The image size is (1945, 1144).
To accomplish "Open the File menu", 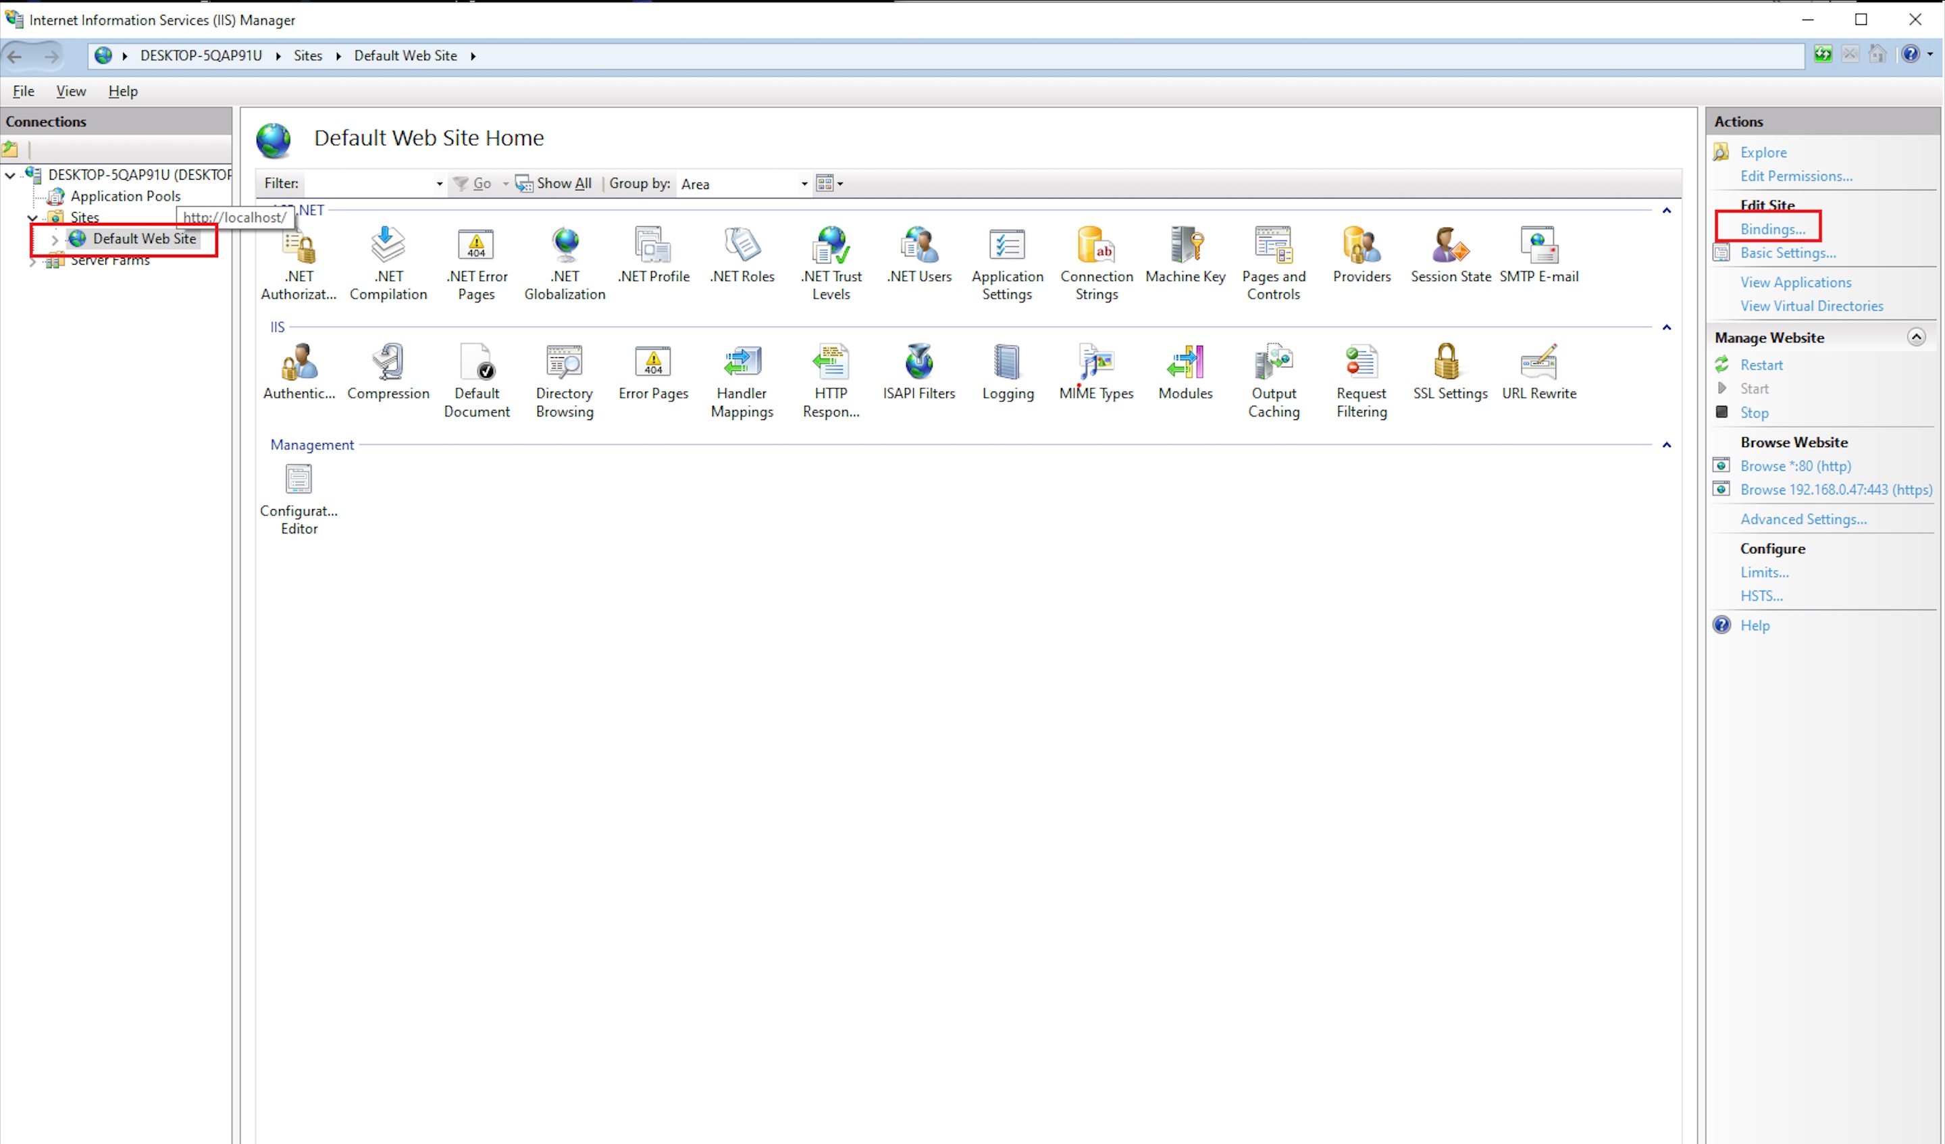I will (23, 91).
